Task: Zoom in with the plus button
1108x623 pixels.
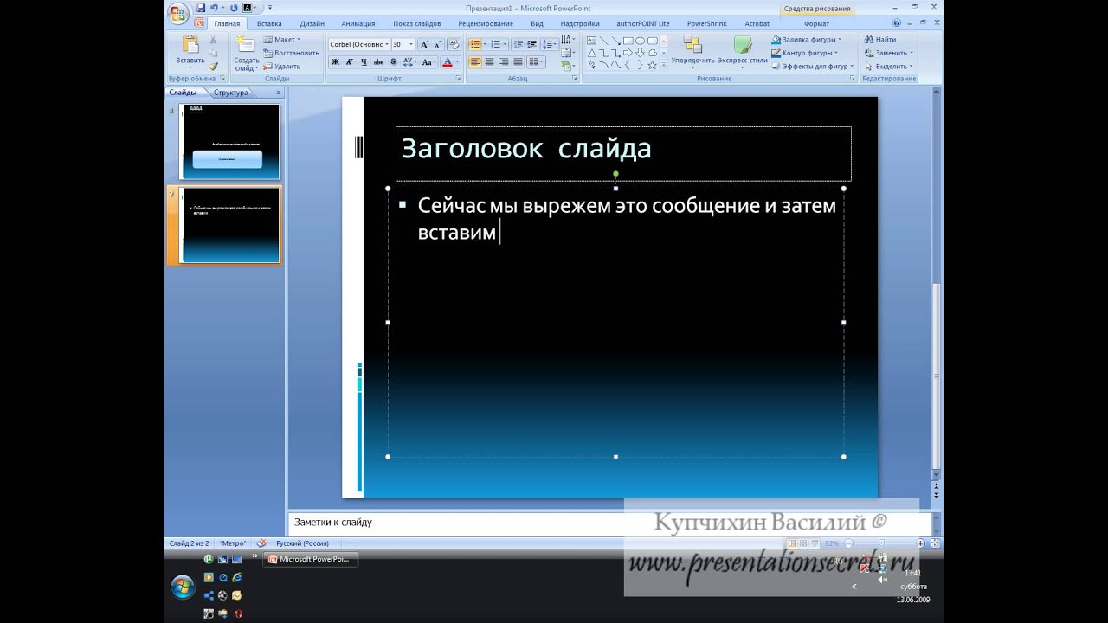Action: 920,543
